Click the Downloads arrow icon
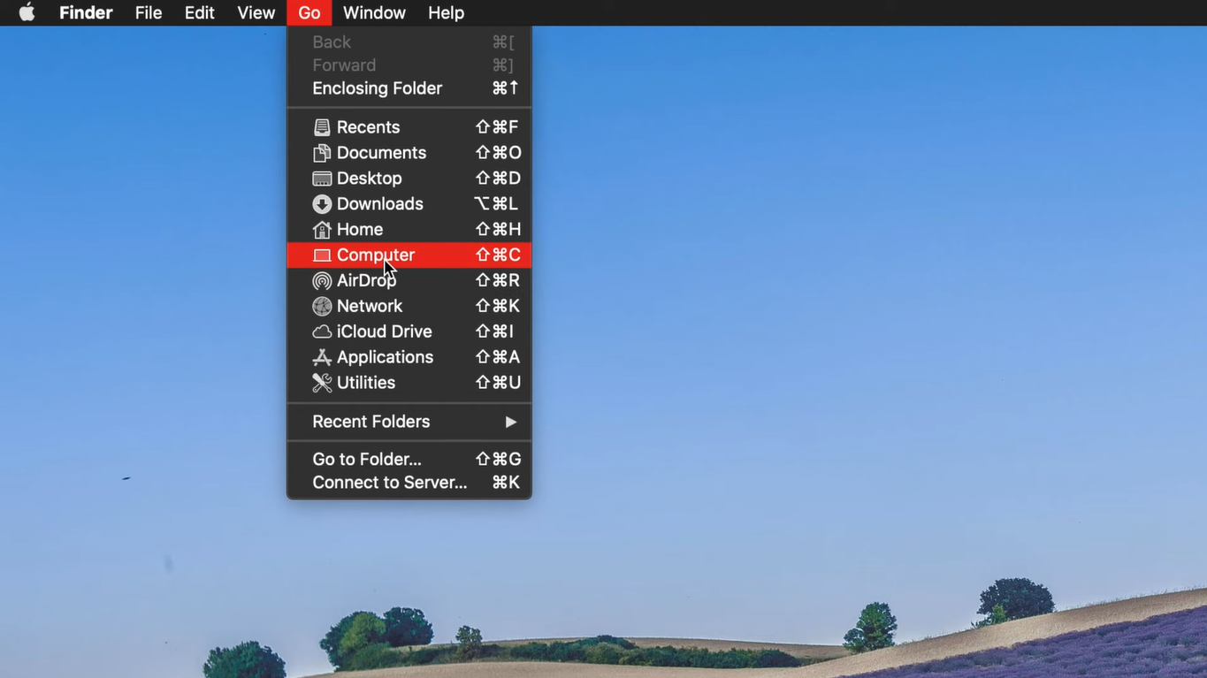 click(x=322, y=203)
